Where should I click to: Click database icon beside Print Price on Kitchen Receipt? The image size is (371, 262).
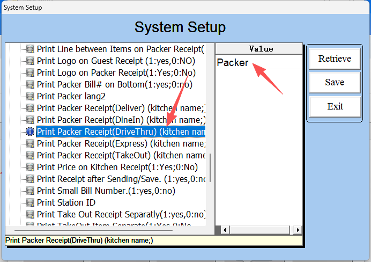(30, 167)
